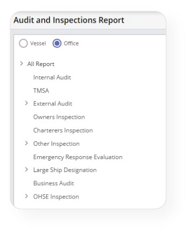Open the Owners Inspection report
Image resolution: width=193 pixels, height=235 pixels.
[59, 117]
